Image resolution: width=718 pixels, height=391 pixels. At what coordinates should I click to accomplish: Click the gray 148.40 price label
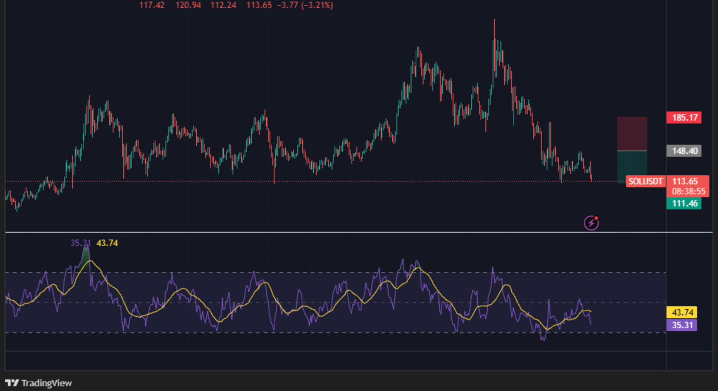(684, 151)
